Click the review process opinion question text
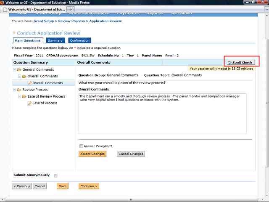 (x=122, y=82)
